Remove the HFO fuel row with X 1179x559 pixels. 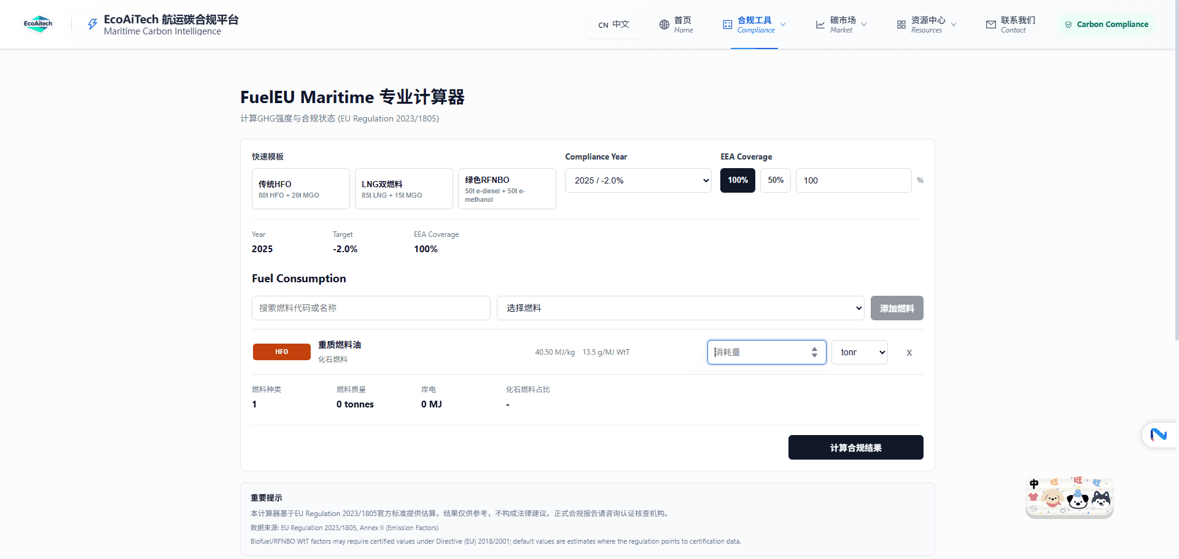click(909, 353)
